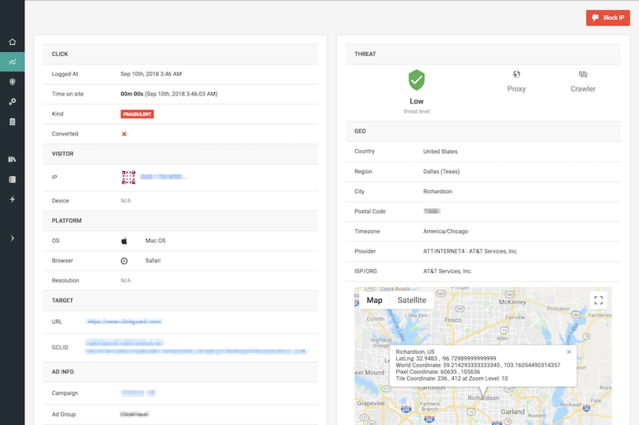Click the Proxy globe icon
The height and width of the screenshot is (425, 639).
(x=516, y=74)
